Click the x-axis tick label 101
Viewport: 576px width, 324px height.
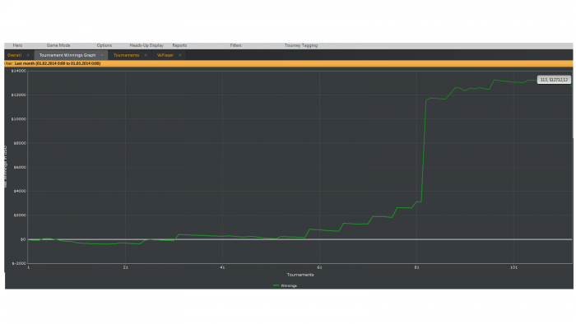click(x=513, y=267)
